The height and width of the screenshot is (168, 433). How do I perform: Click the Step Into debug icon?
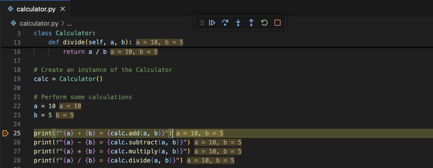click(x=238, y=23)
